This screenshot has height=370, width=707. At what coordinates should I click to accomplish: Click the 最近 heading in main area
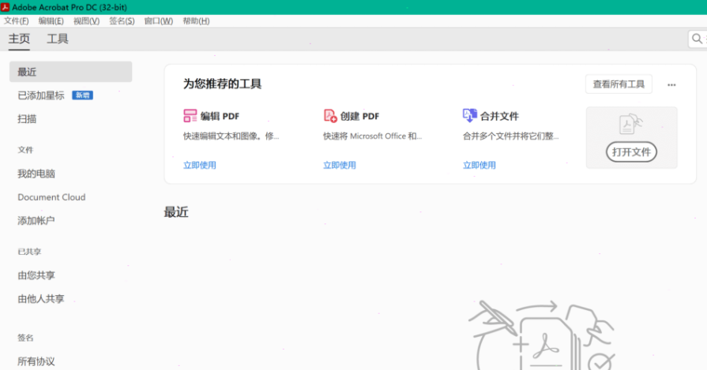click(176, 212)
